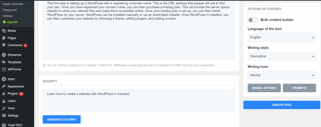Image resolution: width=321 pixels, height=127 pixels.
Task: Click the Model Options button
Action: (x=264, y=88)
